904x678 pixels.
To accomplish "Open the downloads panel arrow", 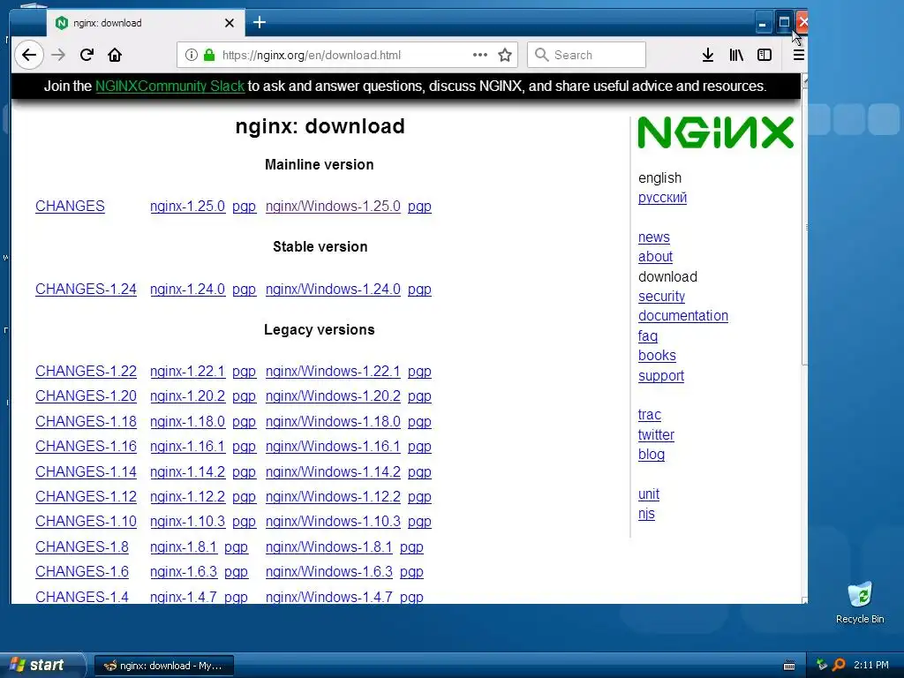I will 708,55.
